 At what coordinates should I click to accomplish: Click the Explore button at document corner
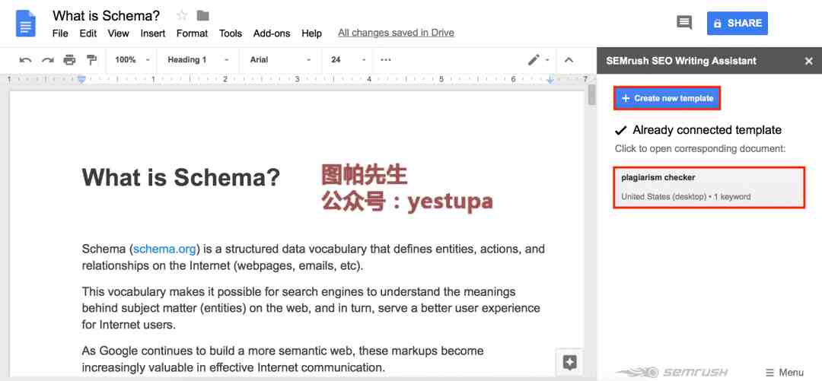click(x=570, y=362)
